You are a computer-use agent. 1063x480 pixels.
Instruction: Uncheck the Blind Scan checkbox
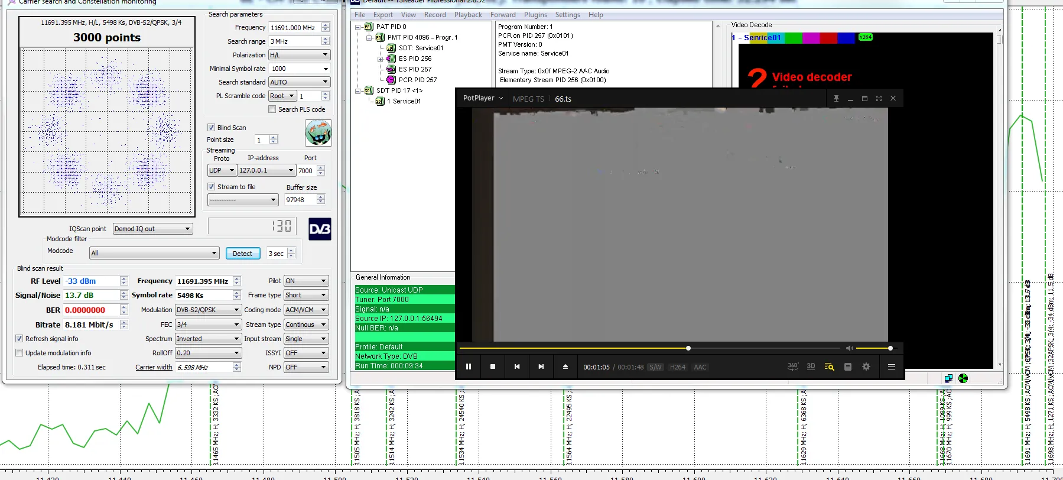point(211,128)
